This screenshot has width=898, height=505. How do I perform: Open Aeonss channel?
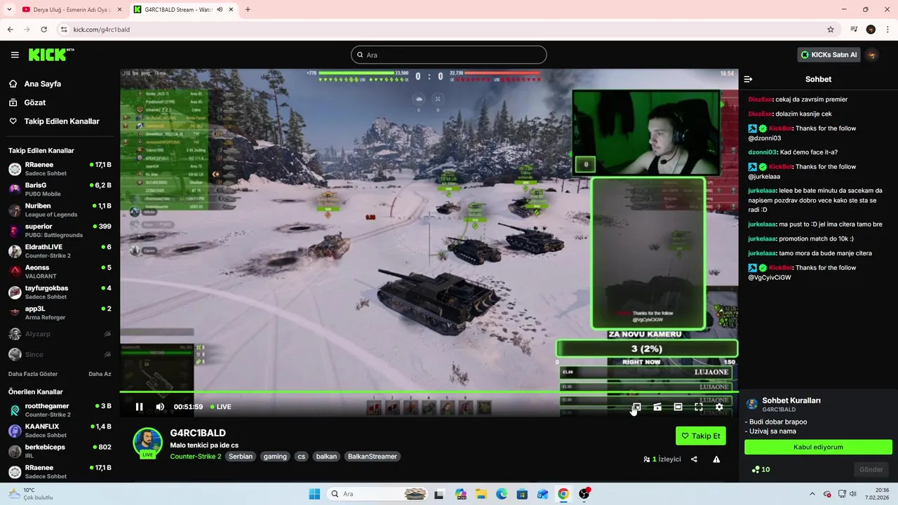[60, 271]
